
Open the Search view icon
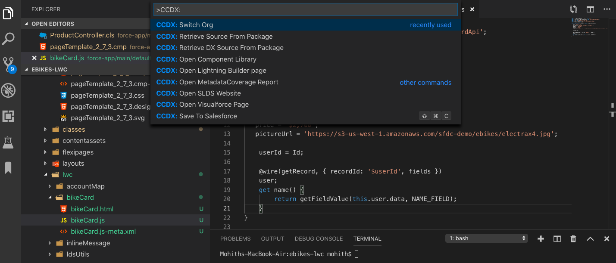click(9, 39)
